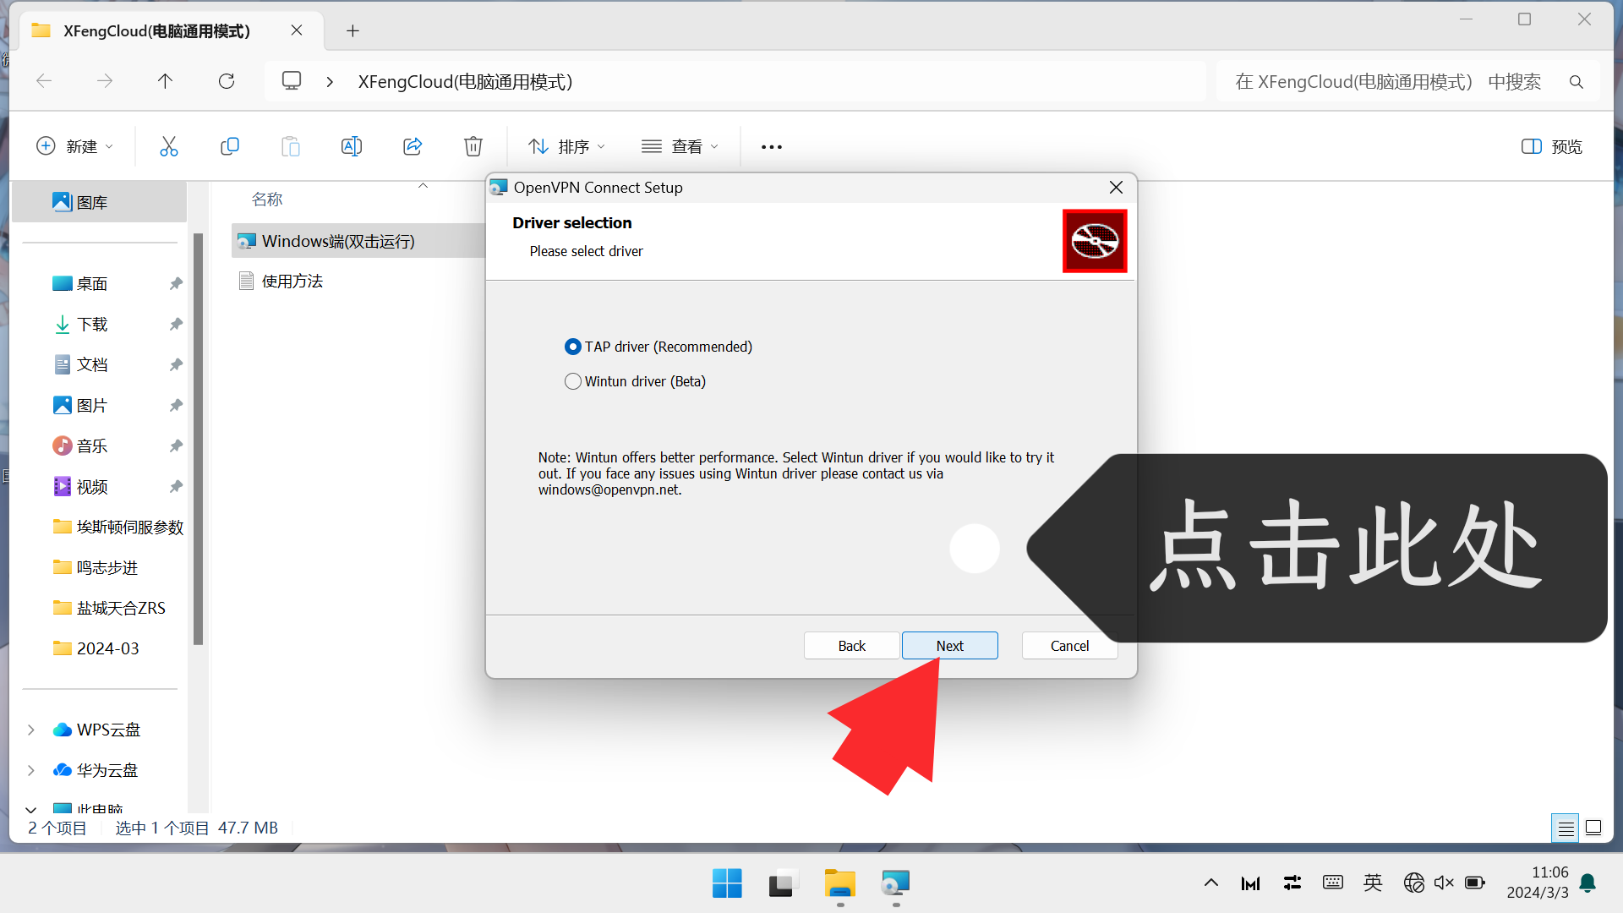Viewport: 1623px width, 913px height.
Task: Select TAP driver (Recommended) radio button
Action: click(573, 347)
